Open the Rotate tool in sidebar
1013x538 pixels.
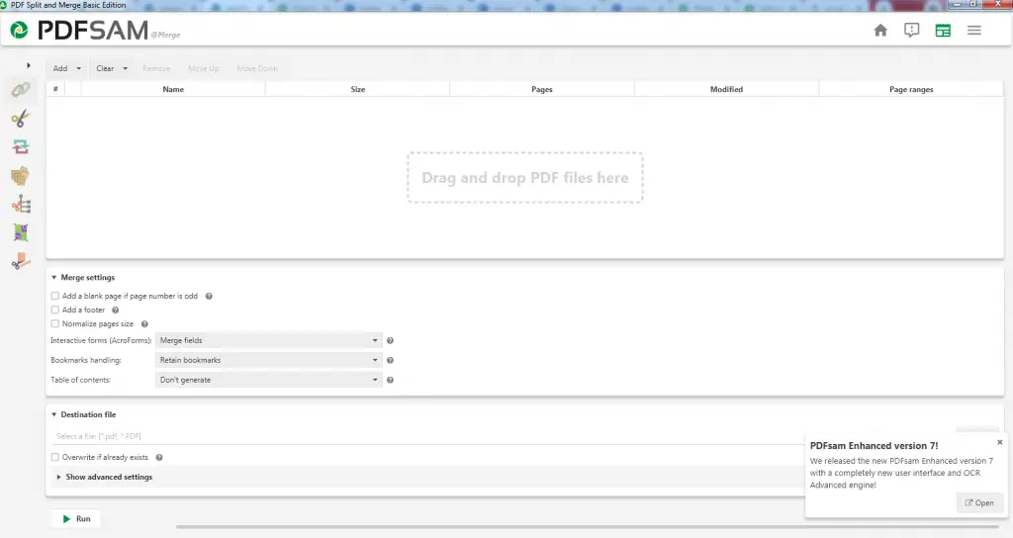(21, 146)
